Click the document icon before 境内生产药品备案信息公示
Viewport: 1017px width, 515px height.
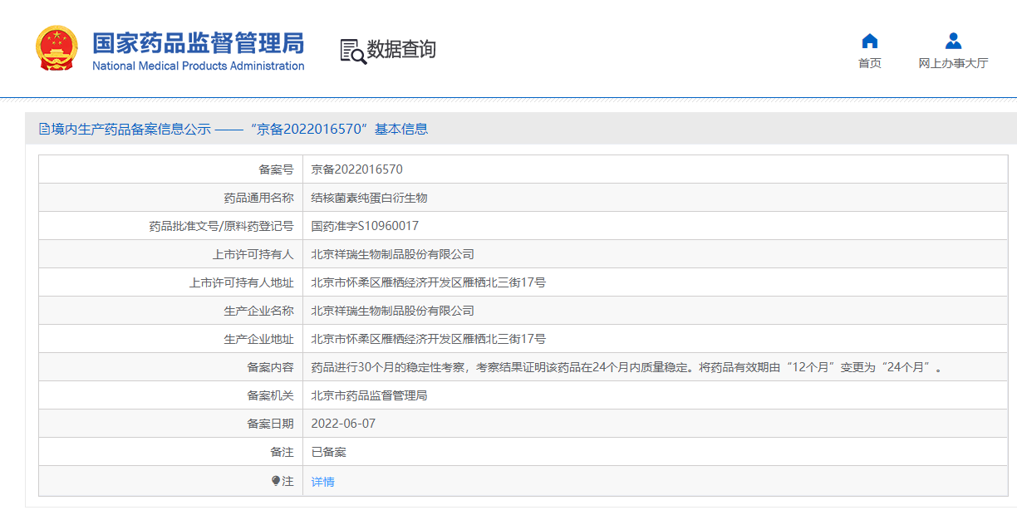(x=44, y=128)
